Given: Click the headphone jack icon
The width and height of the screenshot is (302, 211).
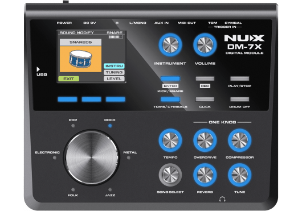Looking at the screenshot, I should point(222,199).
